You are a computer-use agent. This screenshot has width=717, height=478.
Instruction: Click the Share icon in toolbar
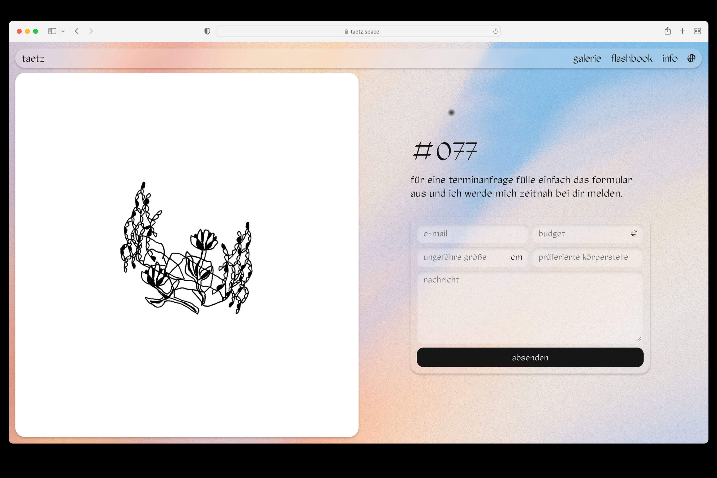(x=667, y=31)
